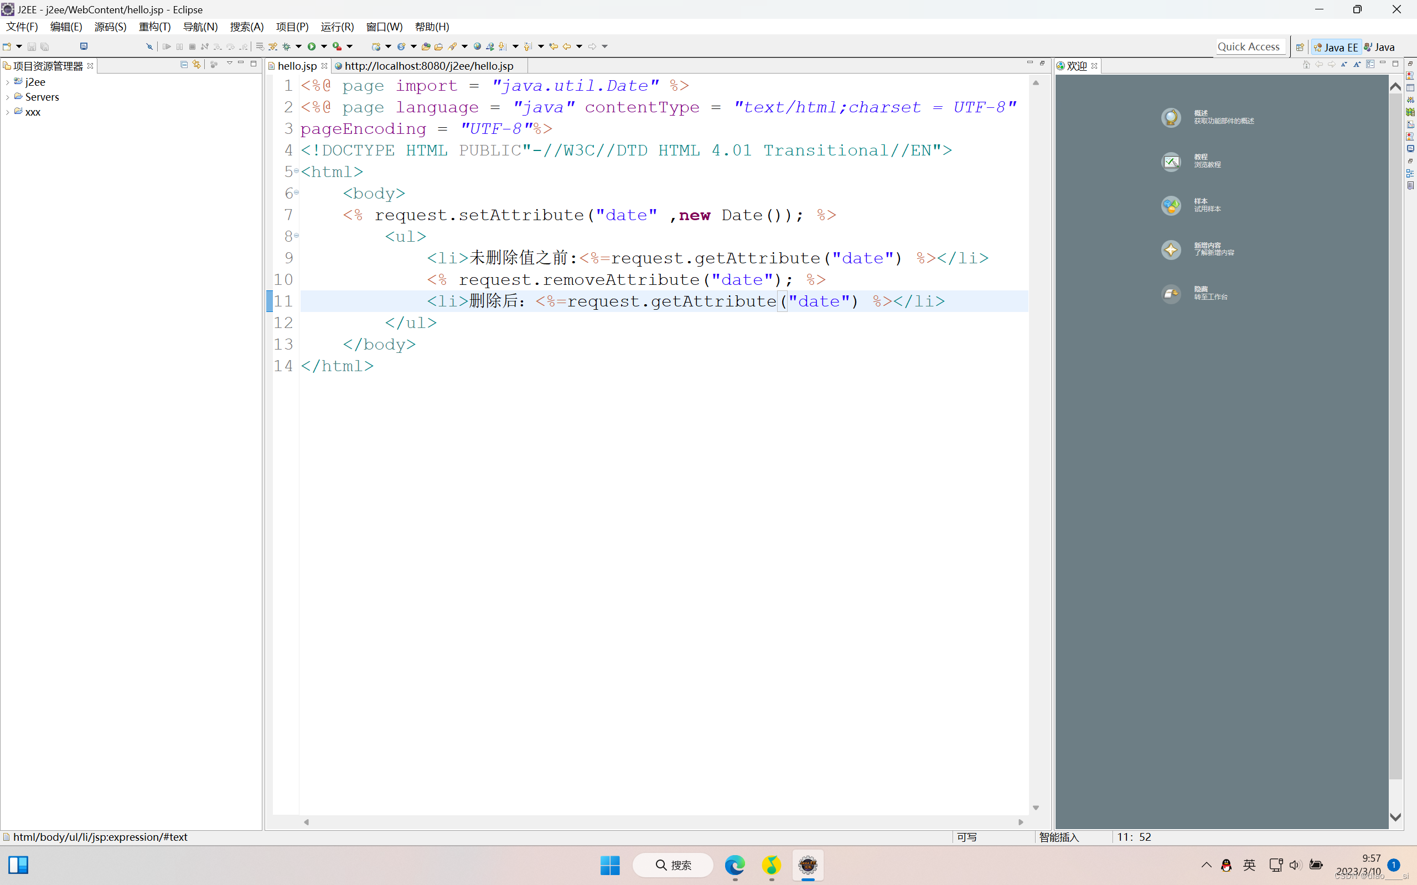This screenshot has height=885, width=1417.
Task: Click Collapse All in project explorer
Action: click(x=184, y=64)
